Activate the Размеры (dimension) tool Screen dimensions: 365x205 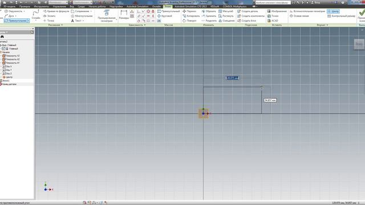click(124, 15)
